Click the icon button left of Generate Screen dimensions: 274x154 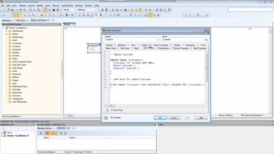click(106, 118)
